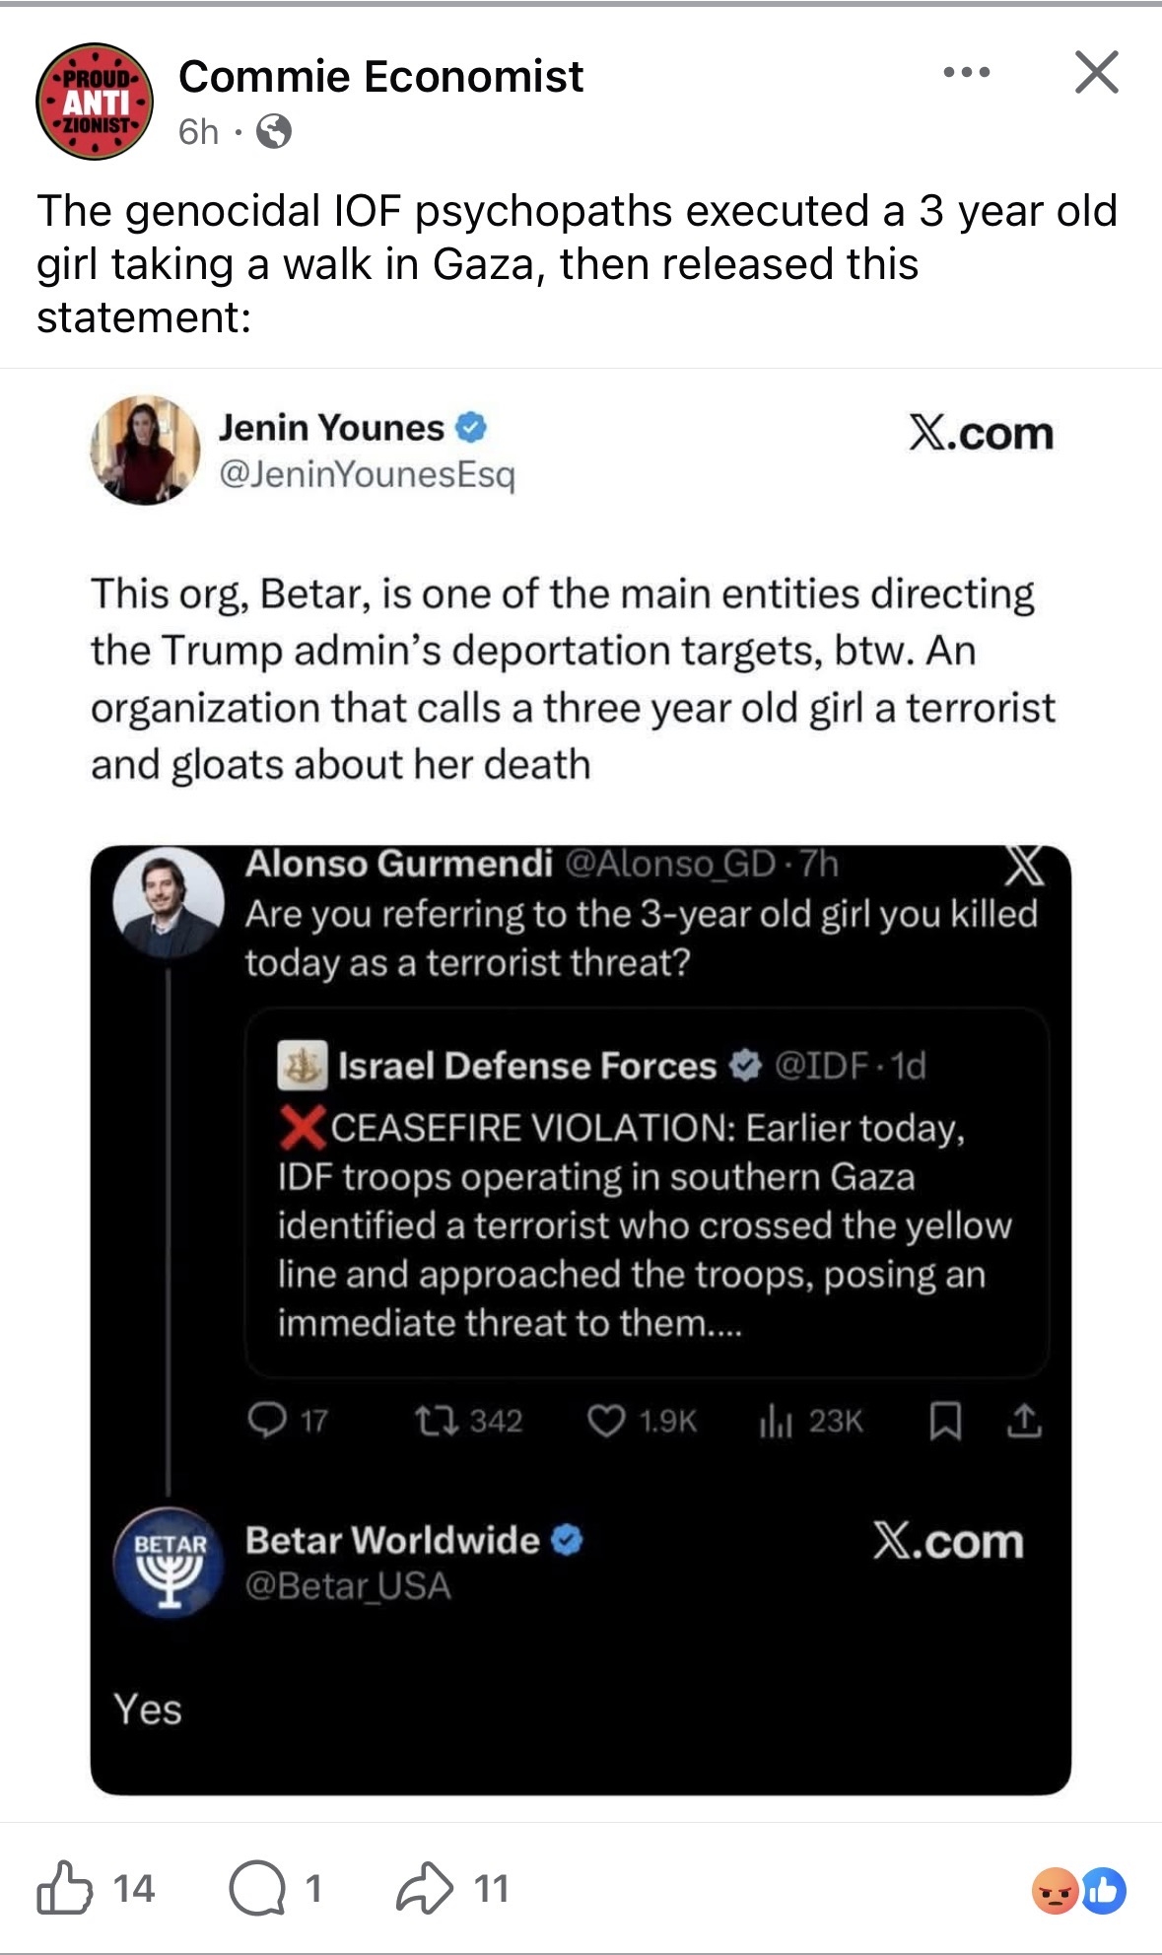Close the post with the X button
Screen dimensions: 1162x1955
(x=1096, y=72)
